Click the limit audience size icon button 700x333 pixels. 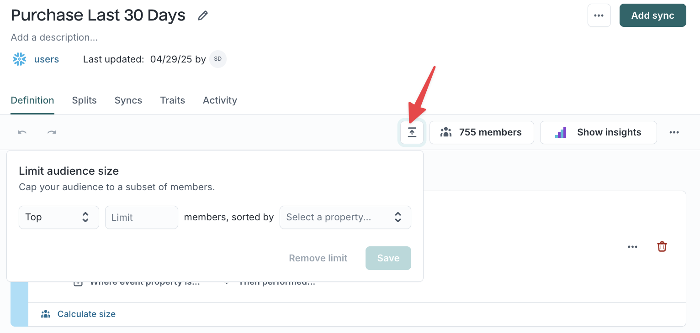click(x=412, y=132)
